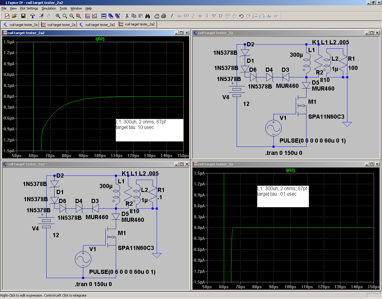Click the I(R2) trace label in the top-left plot
382x299 pixels.
tap(100, 39)
